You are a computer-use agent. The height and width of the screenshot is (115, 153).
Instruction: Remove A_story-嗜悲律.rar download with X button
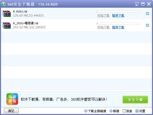point(147,25)
